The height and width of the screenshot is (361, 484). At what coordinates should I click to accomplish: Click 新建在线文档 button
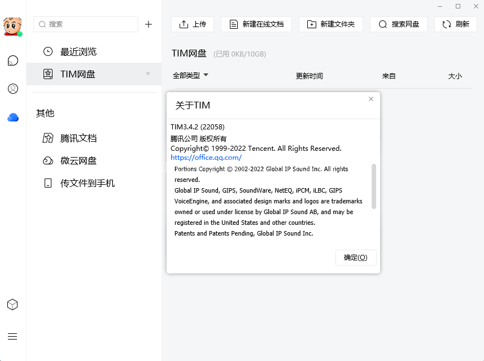pyautogui.click(x=256, y=24)
